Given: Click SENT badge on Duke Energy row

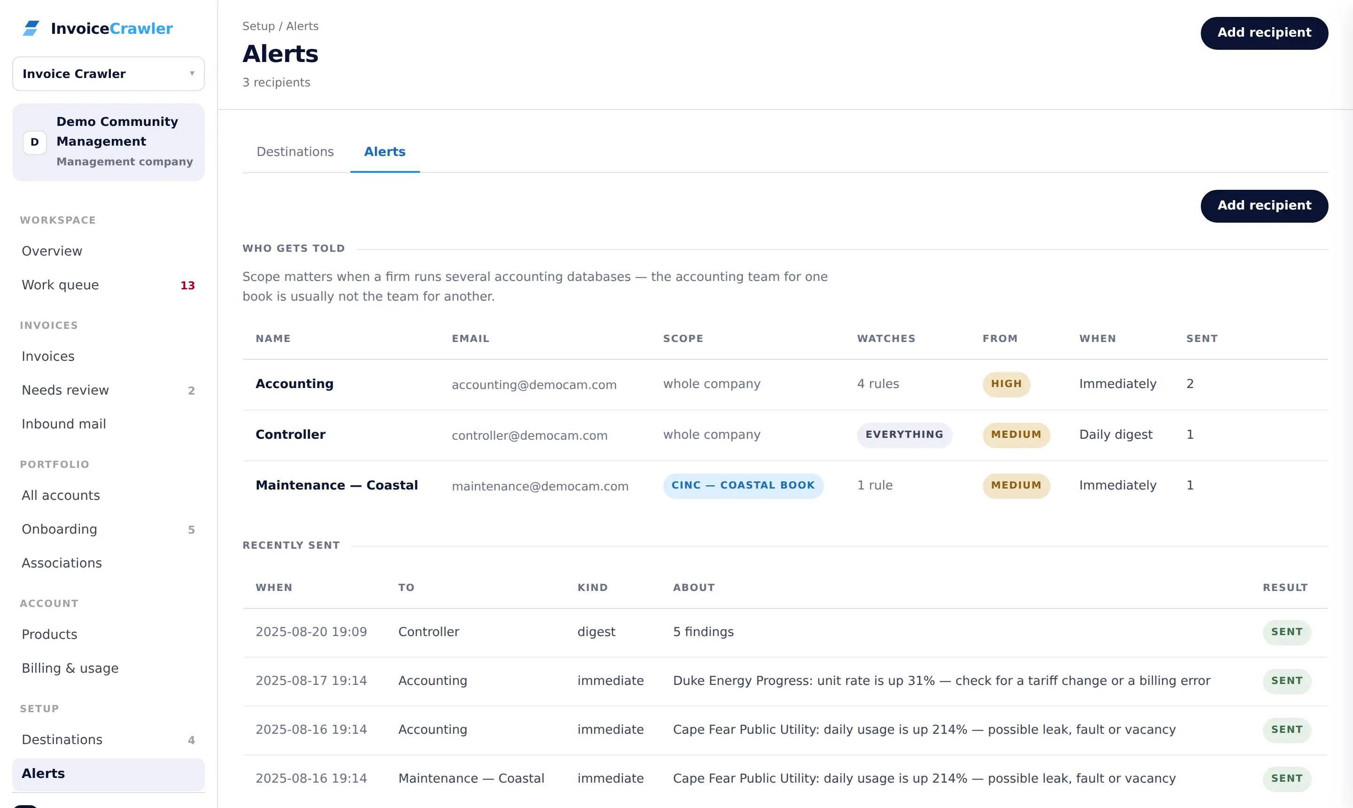Looking at the screenshot, I should (1287, 681).
